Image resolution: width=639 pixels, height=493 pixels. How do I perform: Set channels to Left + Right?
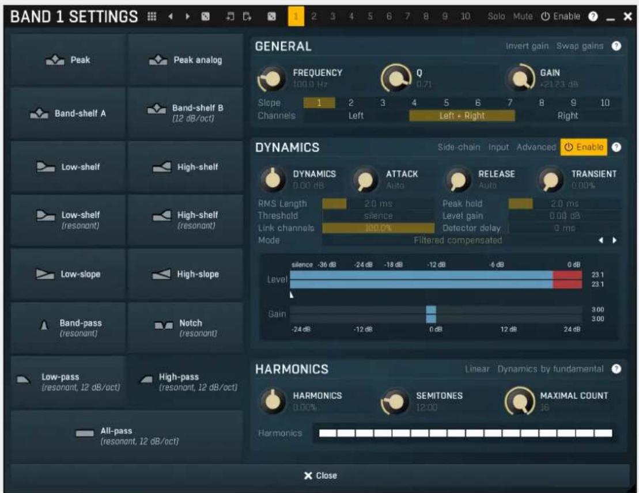[462, 116]
